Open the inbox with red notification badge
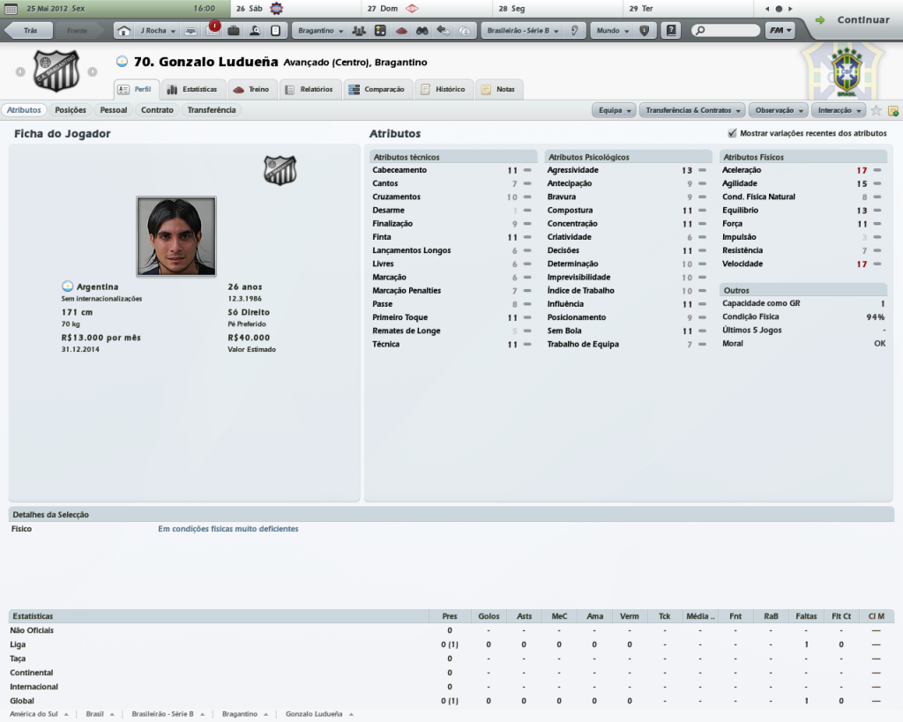The width and height of the screenshot is (903, 722). click(x=213, y=30)
